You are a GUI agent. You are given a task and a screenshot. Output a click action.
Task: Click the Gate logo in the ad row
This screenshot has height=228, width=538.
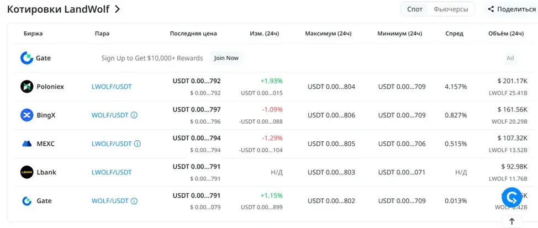pos(27,58)
